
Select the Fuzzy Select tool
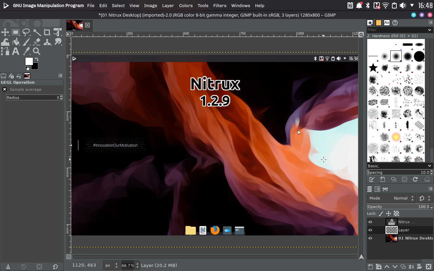pos(37,32)
